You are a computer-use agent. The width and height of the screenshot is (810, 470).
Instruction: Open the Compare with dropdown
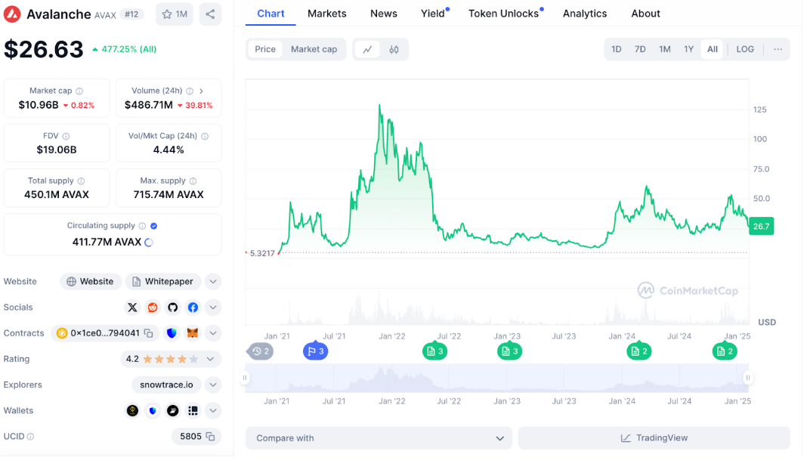379,438
